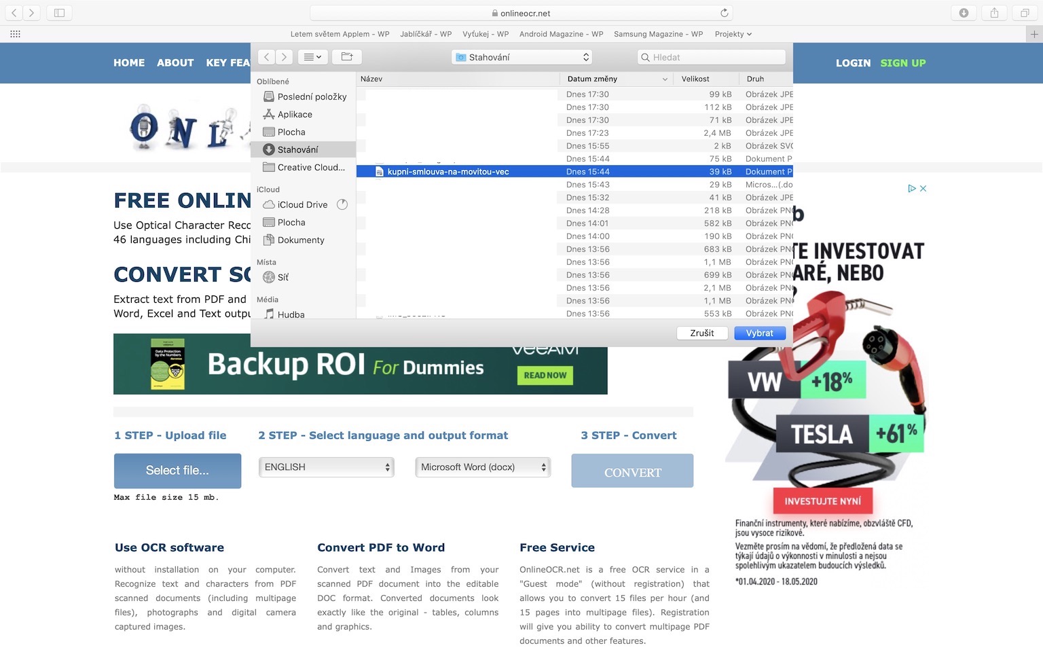Go back in Safari history

(14, 13)
